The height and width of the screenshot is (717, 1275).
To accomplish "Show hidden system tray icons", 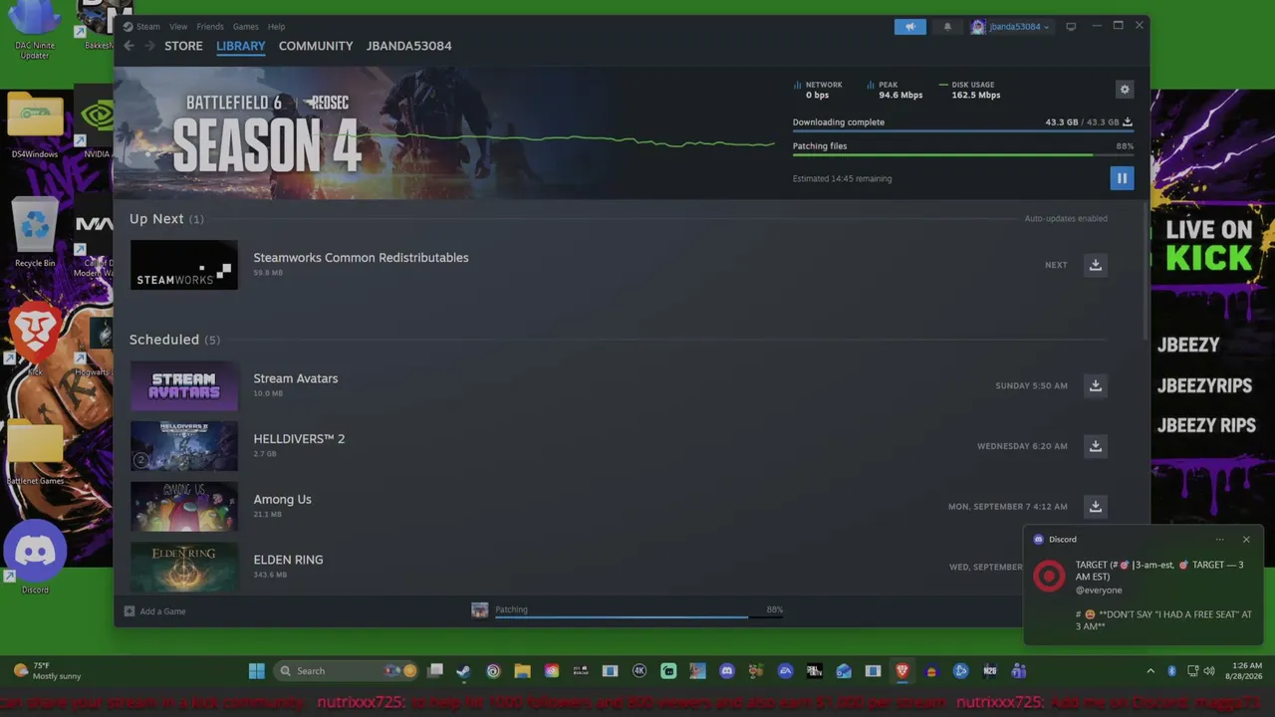I will tap(1150, 671).
